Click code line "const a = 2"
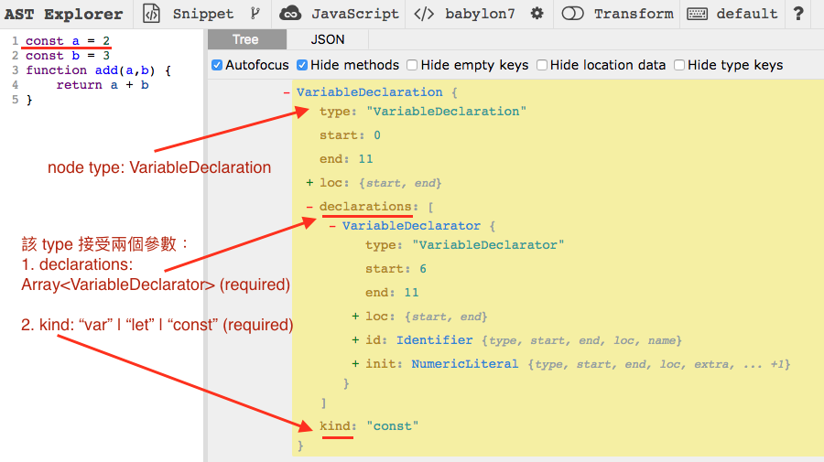 [68, 41]
